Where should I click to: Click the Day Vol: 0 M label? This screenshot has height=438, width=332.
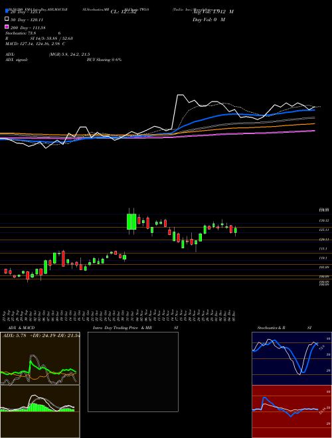point(208,19)
